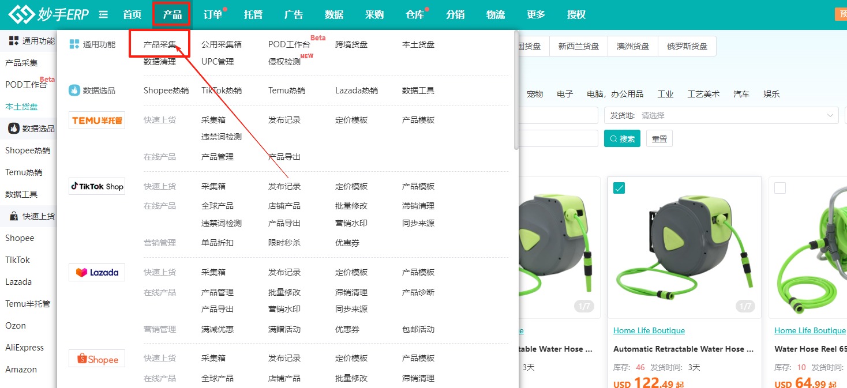Viewport: 847px width, 388px height.
Task: Open the 广告 top menu
Action: point(294,15)
